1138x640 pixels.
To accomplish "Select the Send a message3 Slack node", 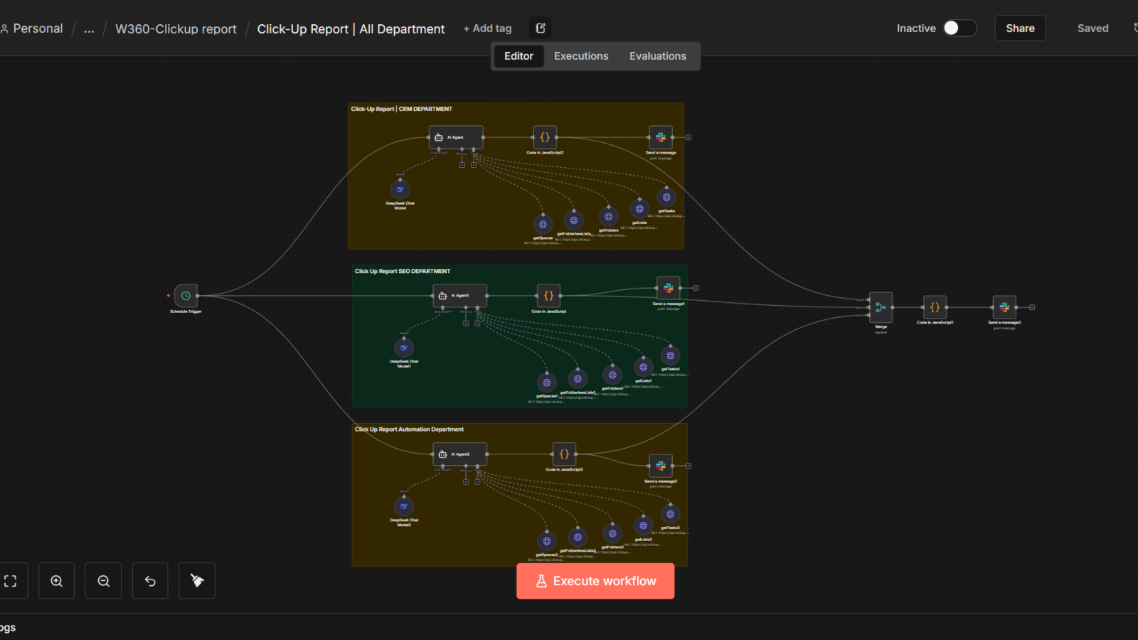I will point(1004,307).
